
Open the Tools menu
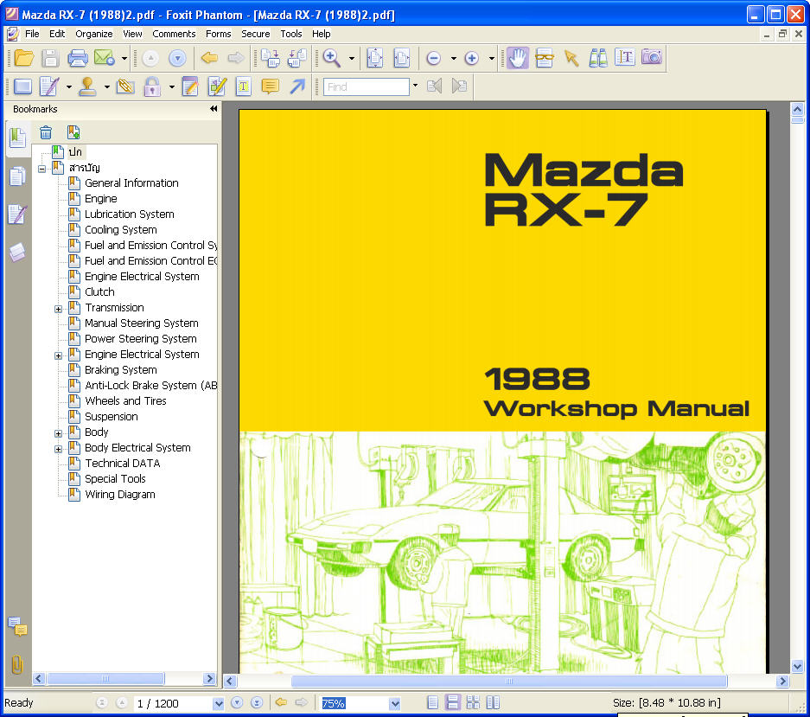(290, 34)
